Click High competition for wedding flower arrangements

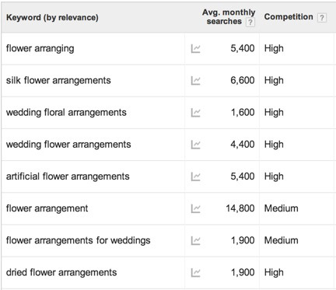pos(274,145)
